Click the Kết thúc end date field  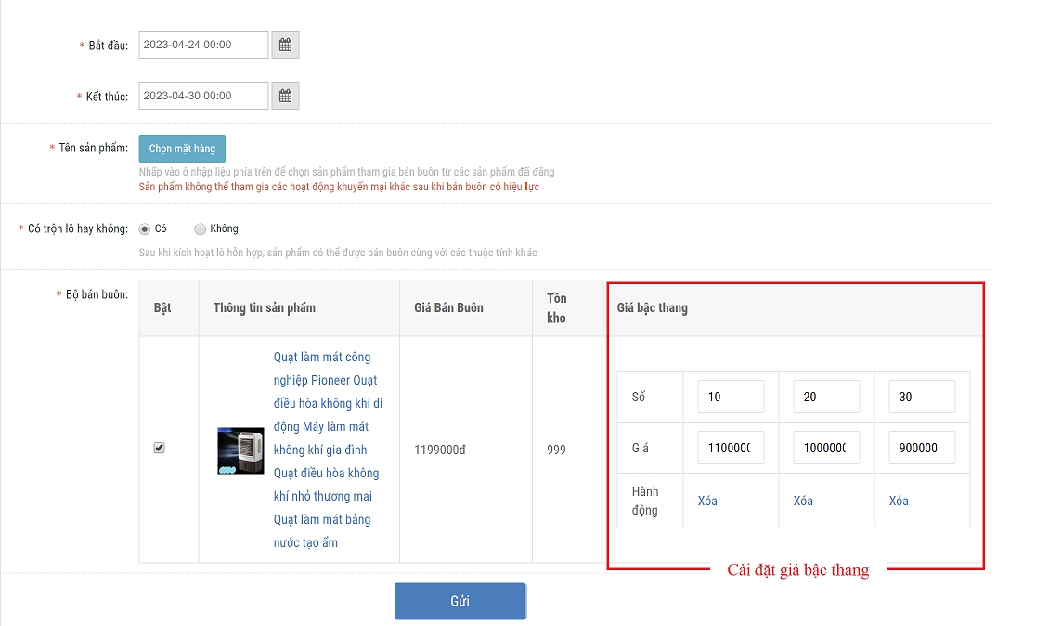203,96
